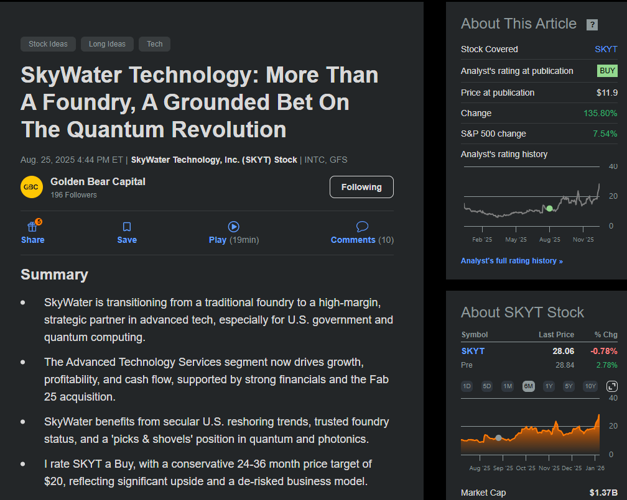Click the Summary heading
627x500 pixels.
54,275
